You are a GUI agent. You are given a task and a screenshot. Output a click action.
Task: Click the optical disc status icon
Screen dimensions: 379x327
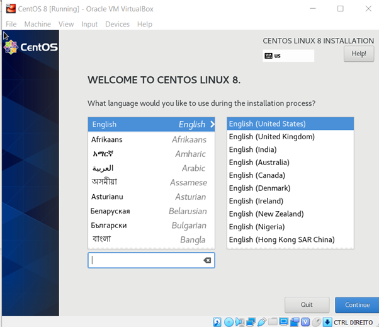pos(229,322)
